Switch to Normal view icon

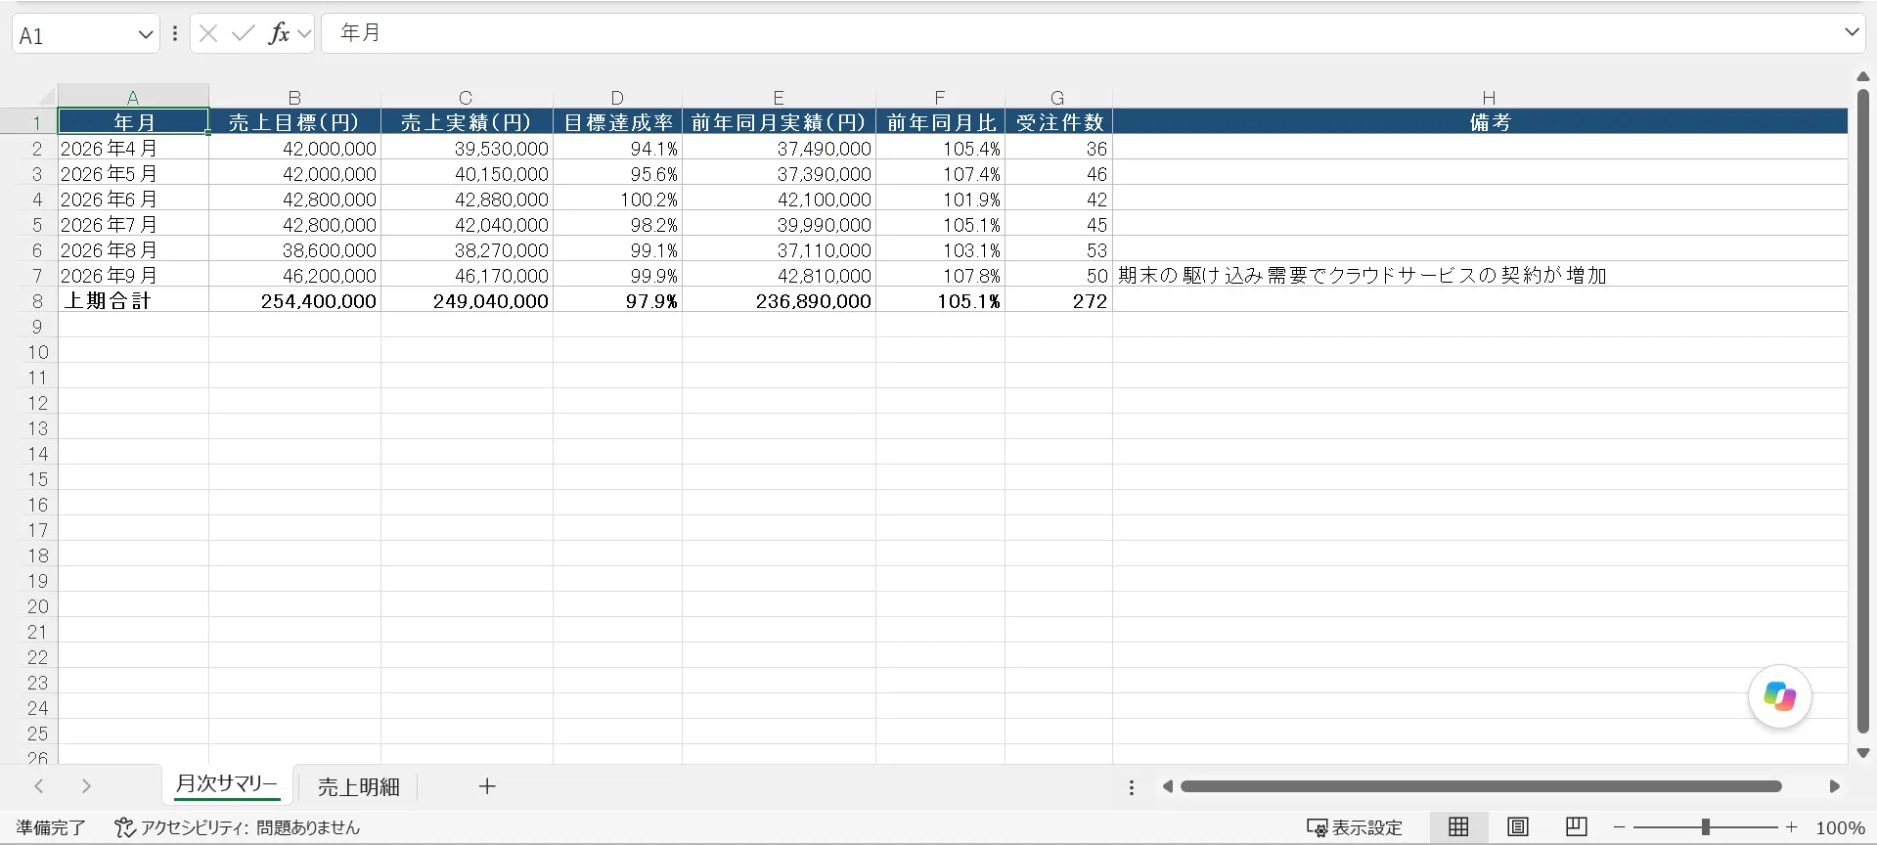tap(1458, 827)
